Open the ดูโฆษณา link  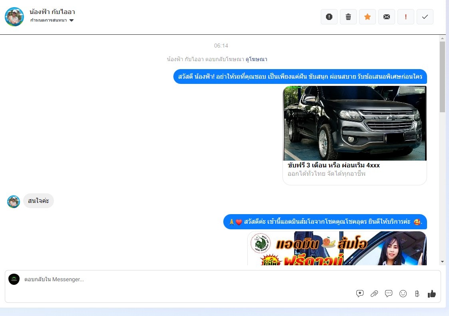point(256,59)
